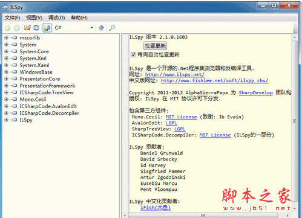Click the 检查更新 check update button
This screenshot has width=302, height=218.
coord(156,46)
